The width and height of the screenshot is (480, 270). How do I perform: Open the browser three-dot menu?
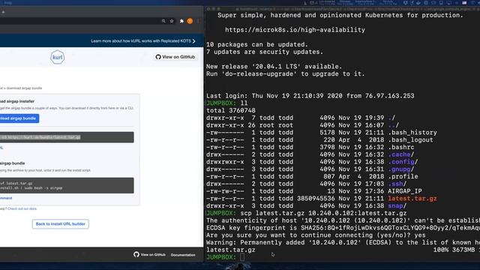pos(198,21)
